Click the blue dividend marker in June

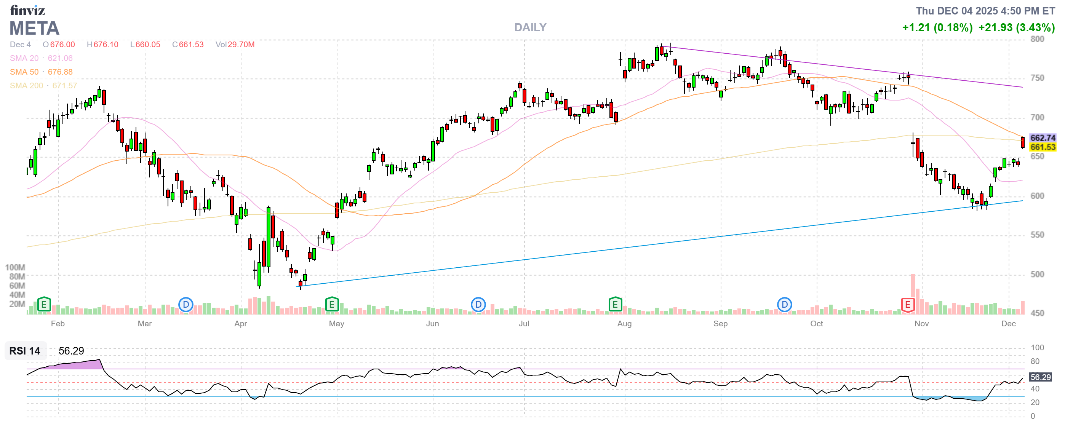coord(478,305)
